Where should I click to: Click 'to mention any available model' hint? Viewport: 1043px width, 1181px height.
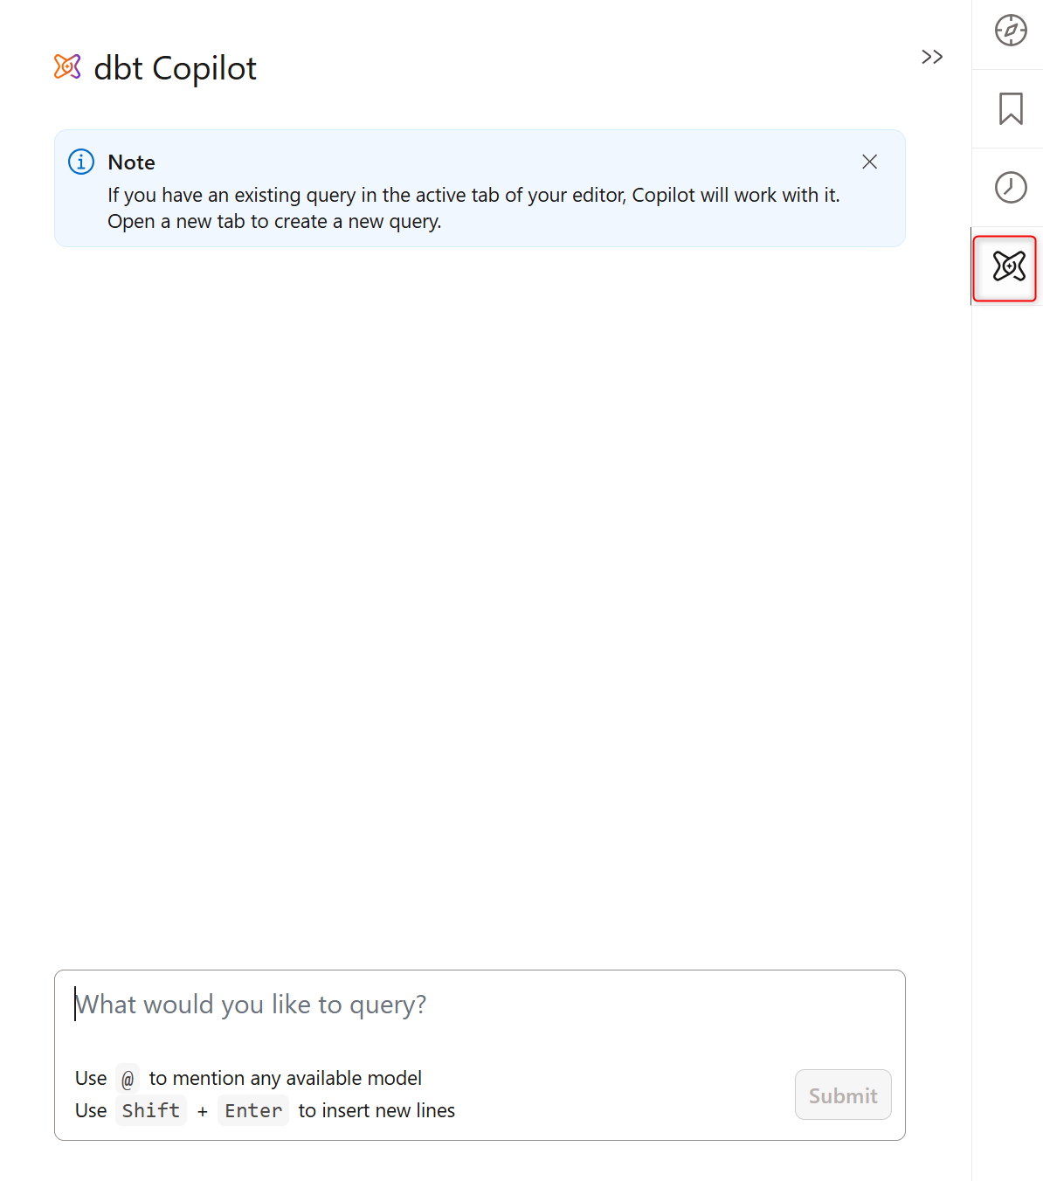coord(286,1078)
